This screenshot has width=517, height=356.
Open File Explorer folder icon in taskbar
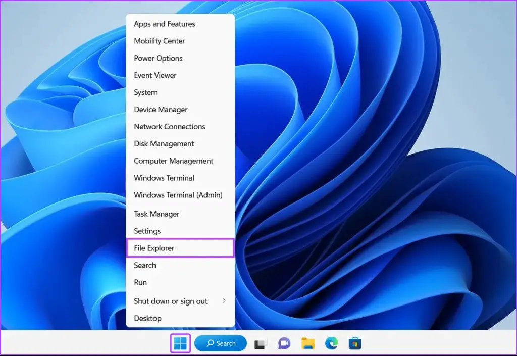coord(308,344)
